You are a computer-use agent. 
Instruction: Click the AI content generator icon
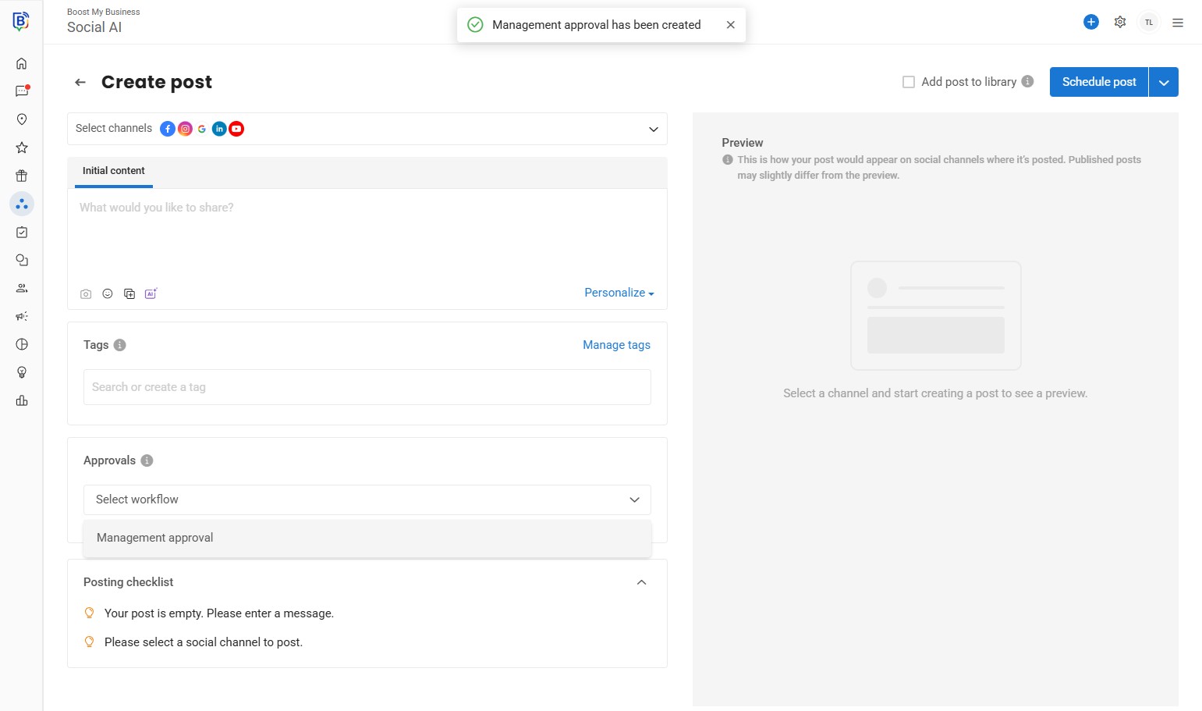click(151, 294)
